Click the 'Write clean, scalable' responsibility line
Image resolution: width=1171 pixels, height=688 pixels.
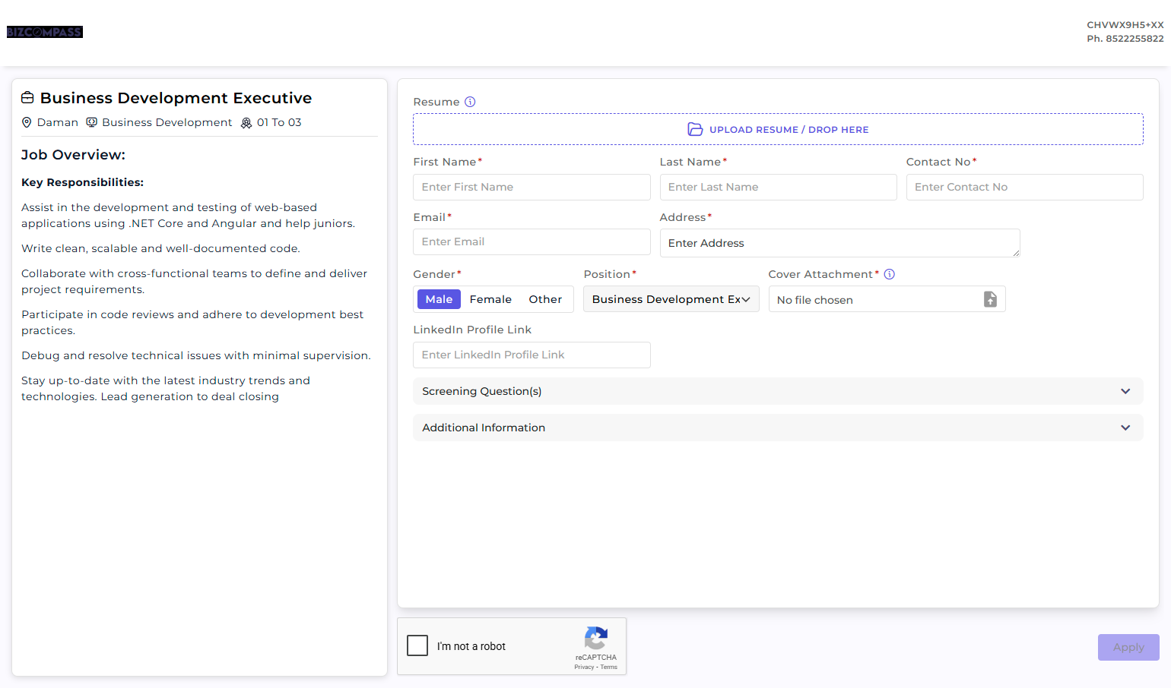click(160, 248)
